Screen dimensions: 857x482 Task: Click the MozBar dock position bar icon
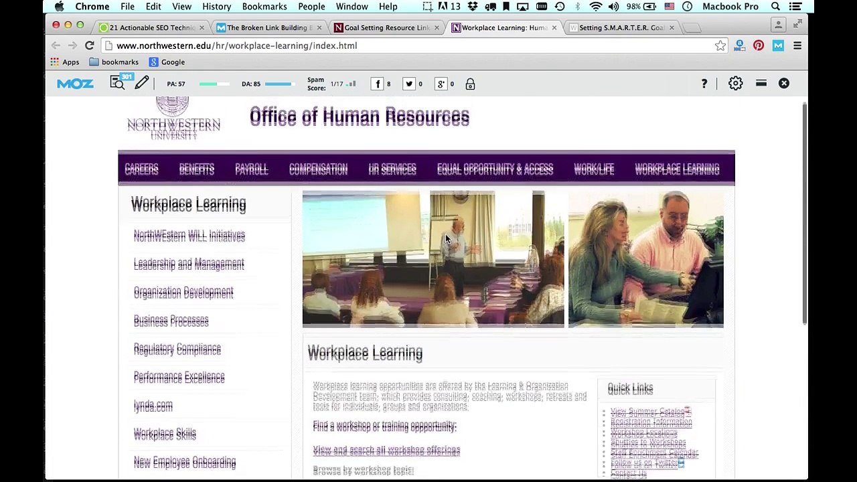point(761,83)
